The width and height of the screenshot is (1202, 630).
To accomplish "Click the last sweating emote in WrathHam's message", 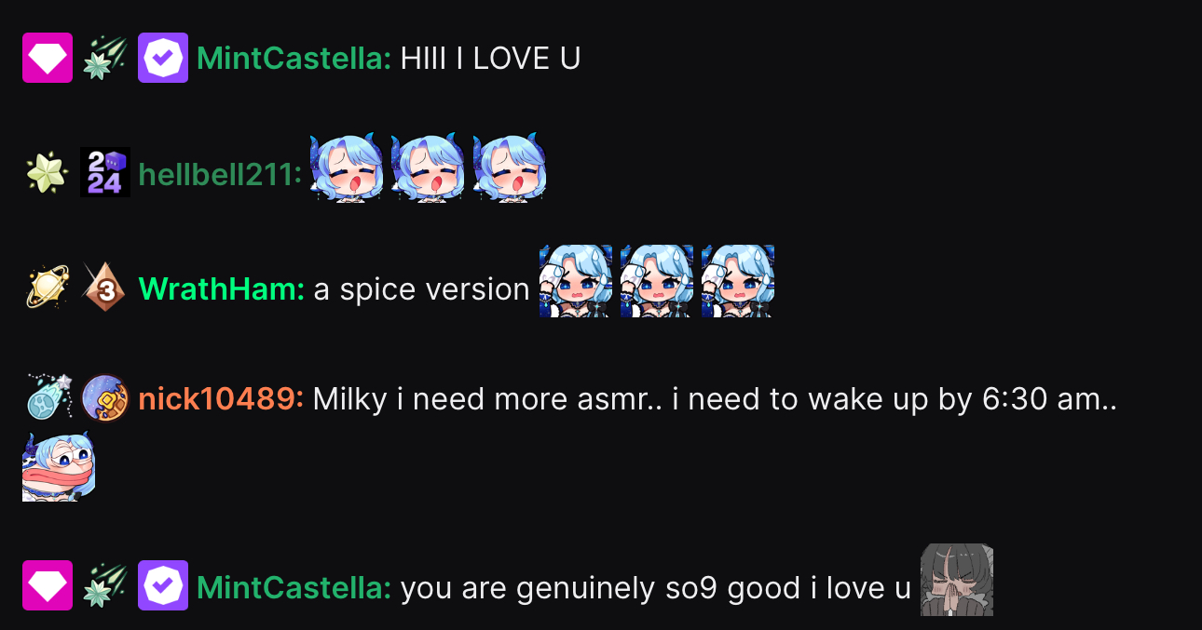I will pos(738,281).
